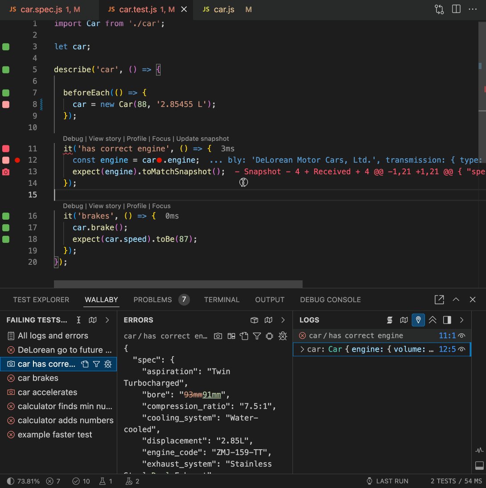Viewport: 486px width, 488px height.
Task: Click Debug above the 'brakes' test
Action: [x=73, y=206]
